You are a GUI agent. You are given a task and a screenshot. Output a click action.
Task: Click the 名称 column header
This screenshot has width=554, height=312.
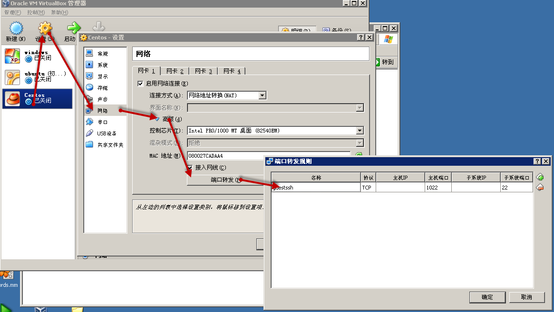(x=316, y=178)
